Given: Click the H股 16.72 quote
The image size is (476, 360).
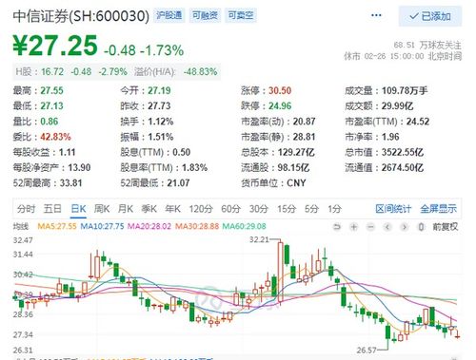Looking at the screenshot, I should [40, 72].
